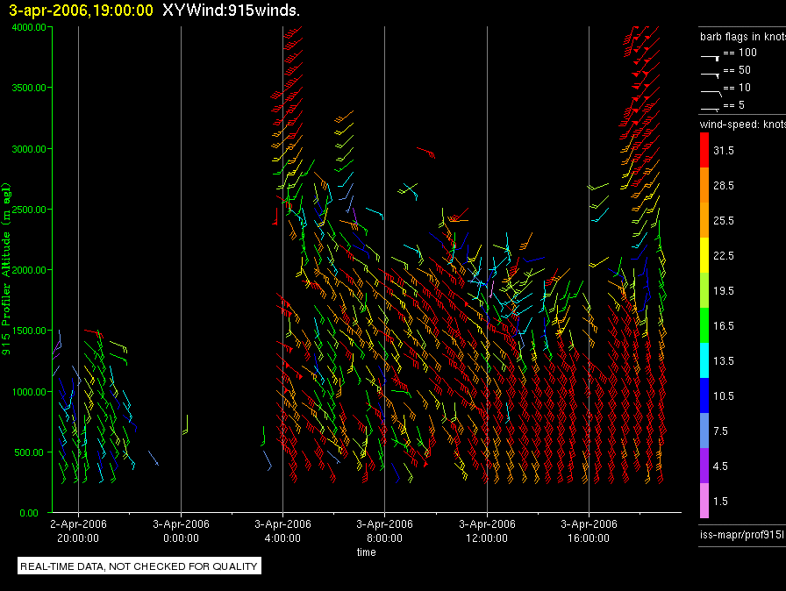Click the 4000.00 altitude axis label

tap(29, 27)
